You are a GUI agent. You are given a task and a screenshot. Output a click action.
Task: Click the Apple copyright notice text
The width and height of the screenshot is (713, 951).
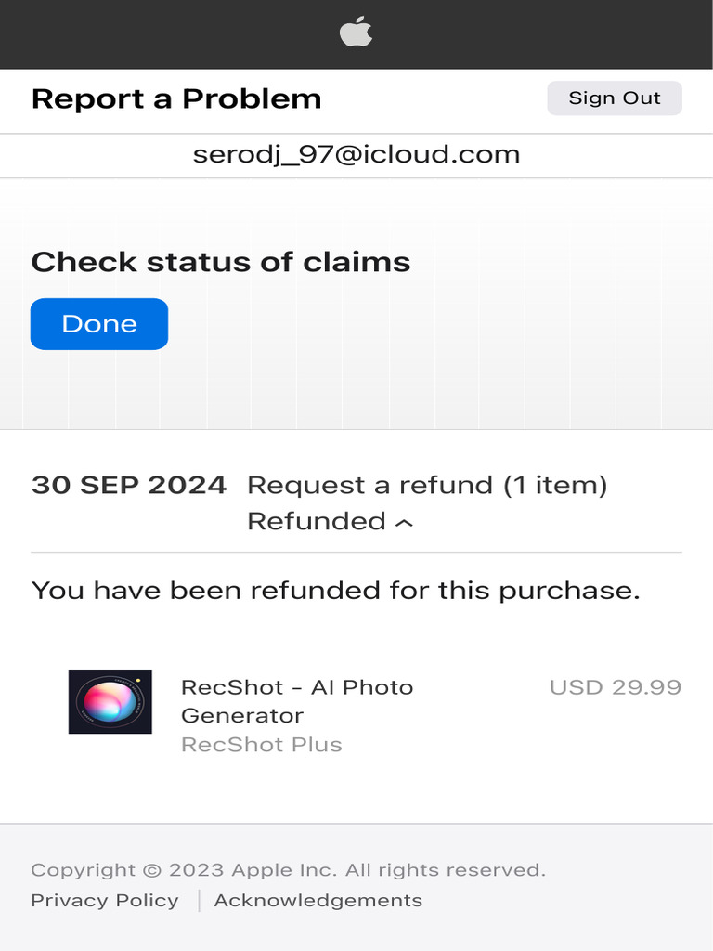click(288, 870)
